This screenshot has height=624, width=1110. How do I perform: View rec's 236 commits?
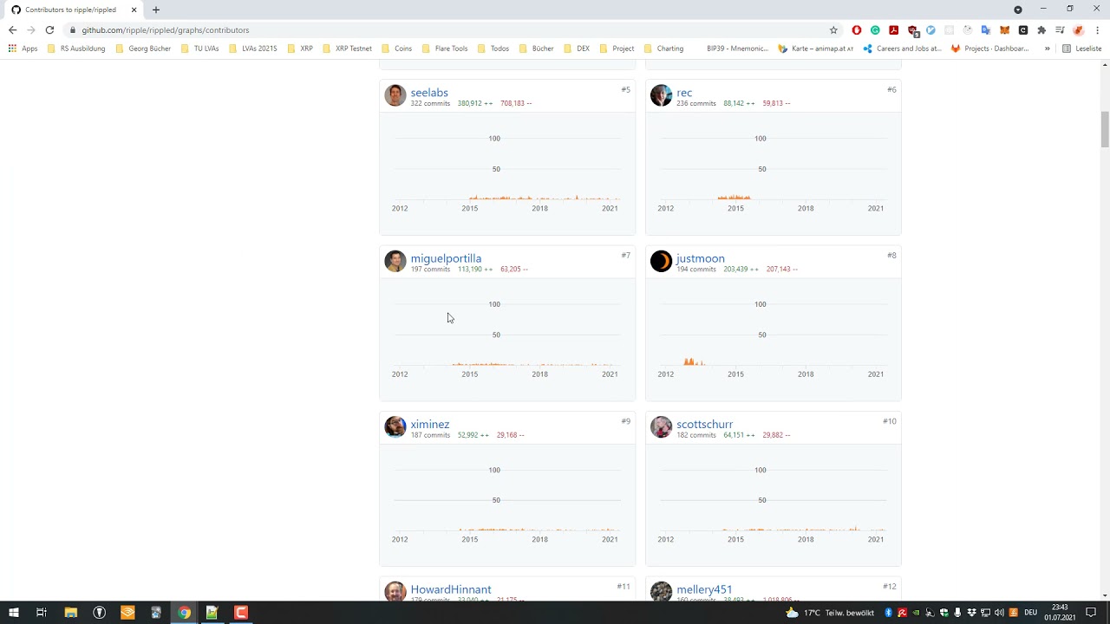click(696, 103)
